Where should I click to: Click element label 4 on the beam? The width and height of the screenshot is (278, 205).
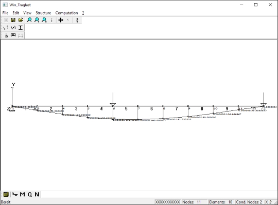click(101, 108)
